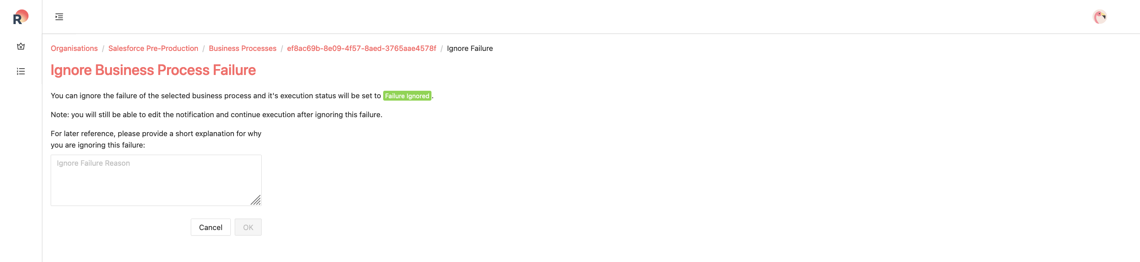The image size is (1140, 262).
Task: Focus the Ignore Failure Reason text box
Action: [x=156, y=180]
